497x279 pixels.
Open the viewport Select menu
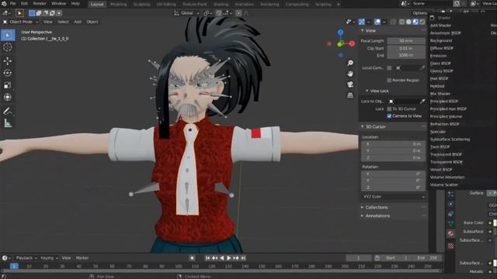coord(63,22)
